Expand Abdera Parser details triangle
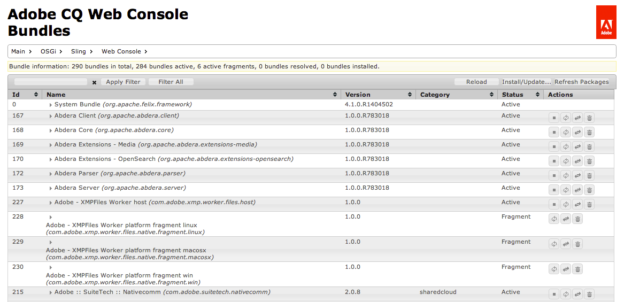Screen dimensions: 624x302 [x=51, y=174]
